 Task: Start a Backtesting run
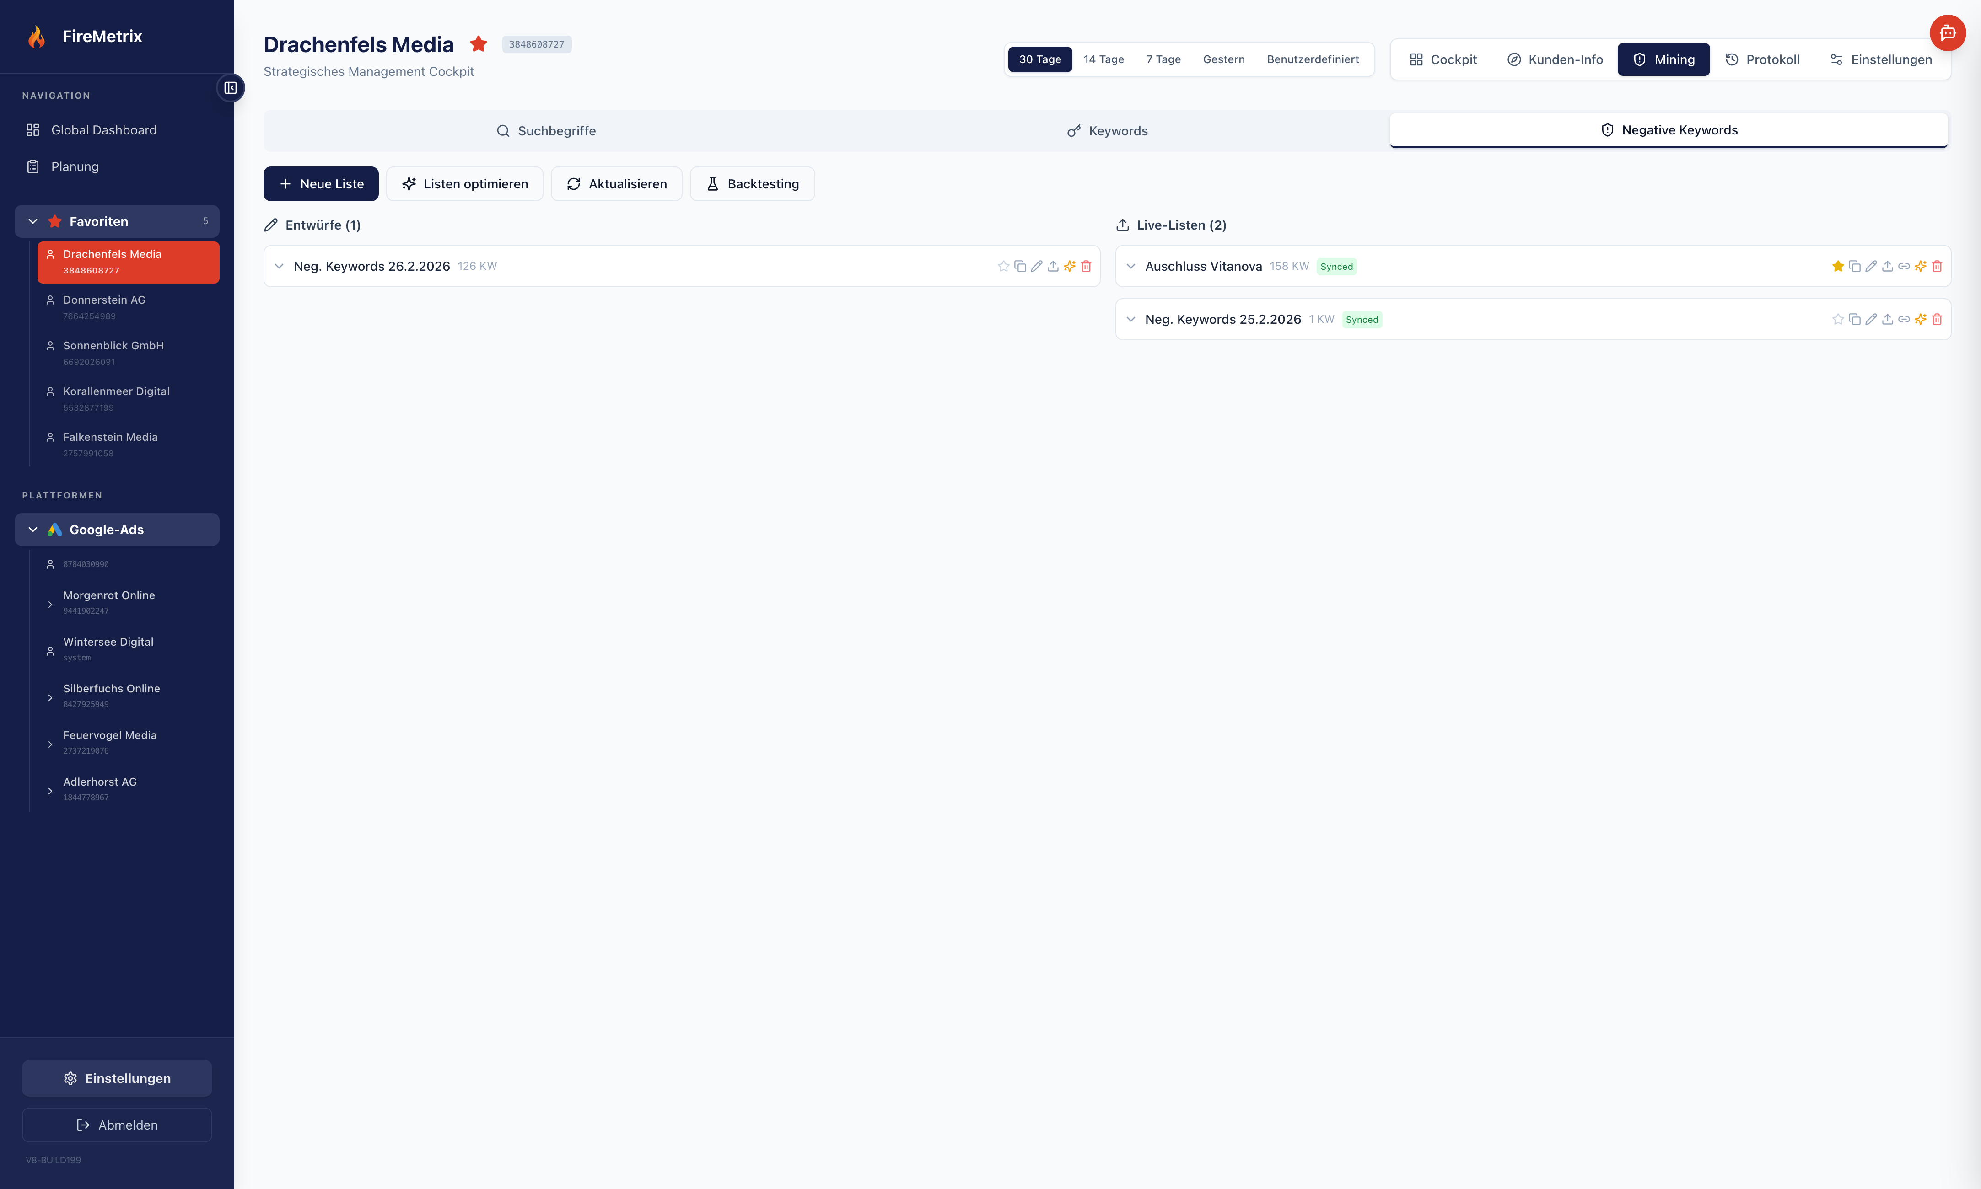[752, 183]
